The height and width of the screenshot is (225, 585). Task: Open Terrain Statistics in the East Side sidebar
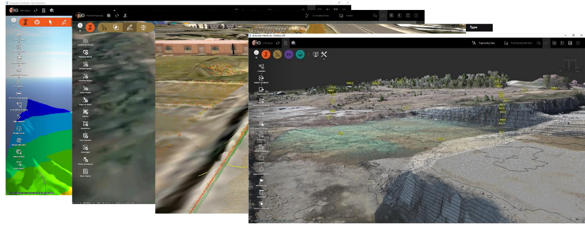(19, 142)
